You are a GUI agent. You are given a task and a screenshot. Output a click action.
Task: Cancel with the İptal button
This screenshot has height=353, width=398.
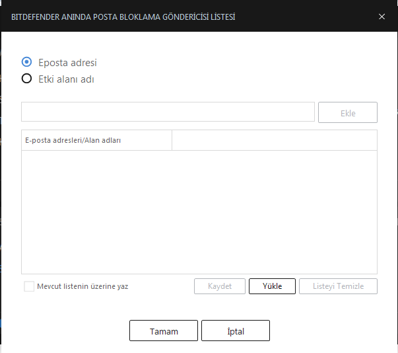pyautogui.click(x=235, y=331)
